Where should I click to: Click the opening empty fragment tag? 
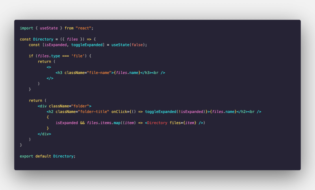point(49,67)
